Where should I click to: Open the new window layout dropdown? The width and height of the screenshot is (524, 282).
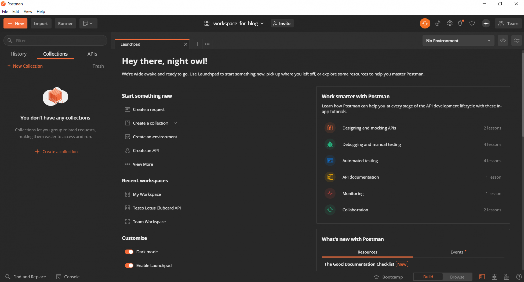88,23
